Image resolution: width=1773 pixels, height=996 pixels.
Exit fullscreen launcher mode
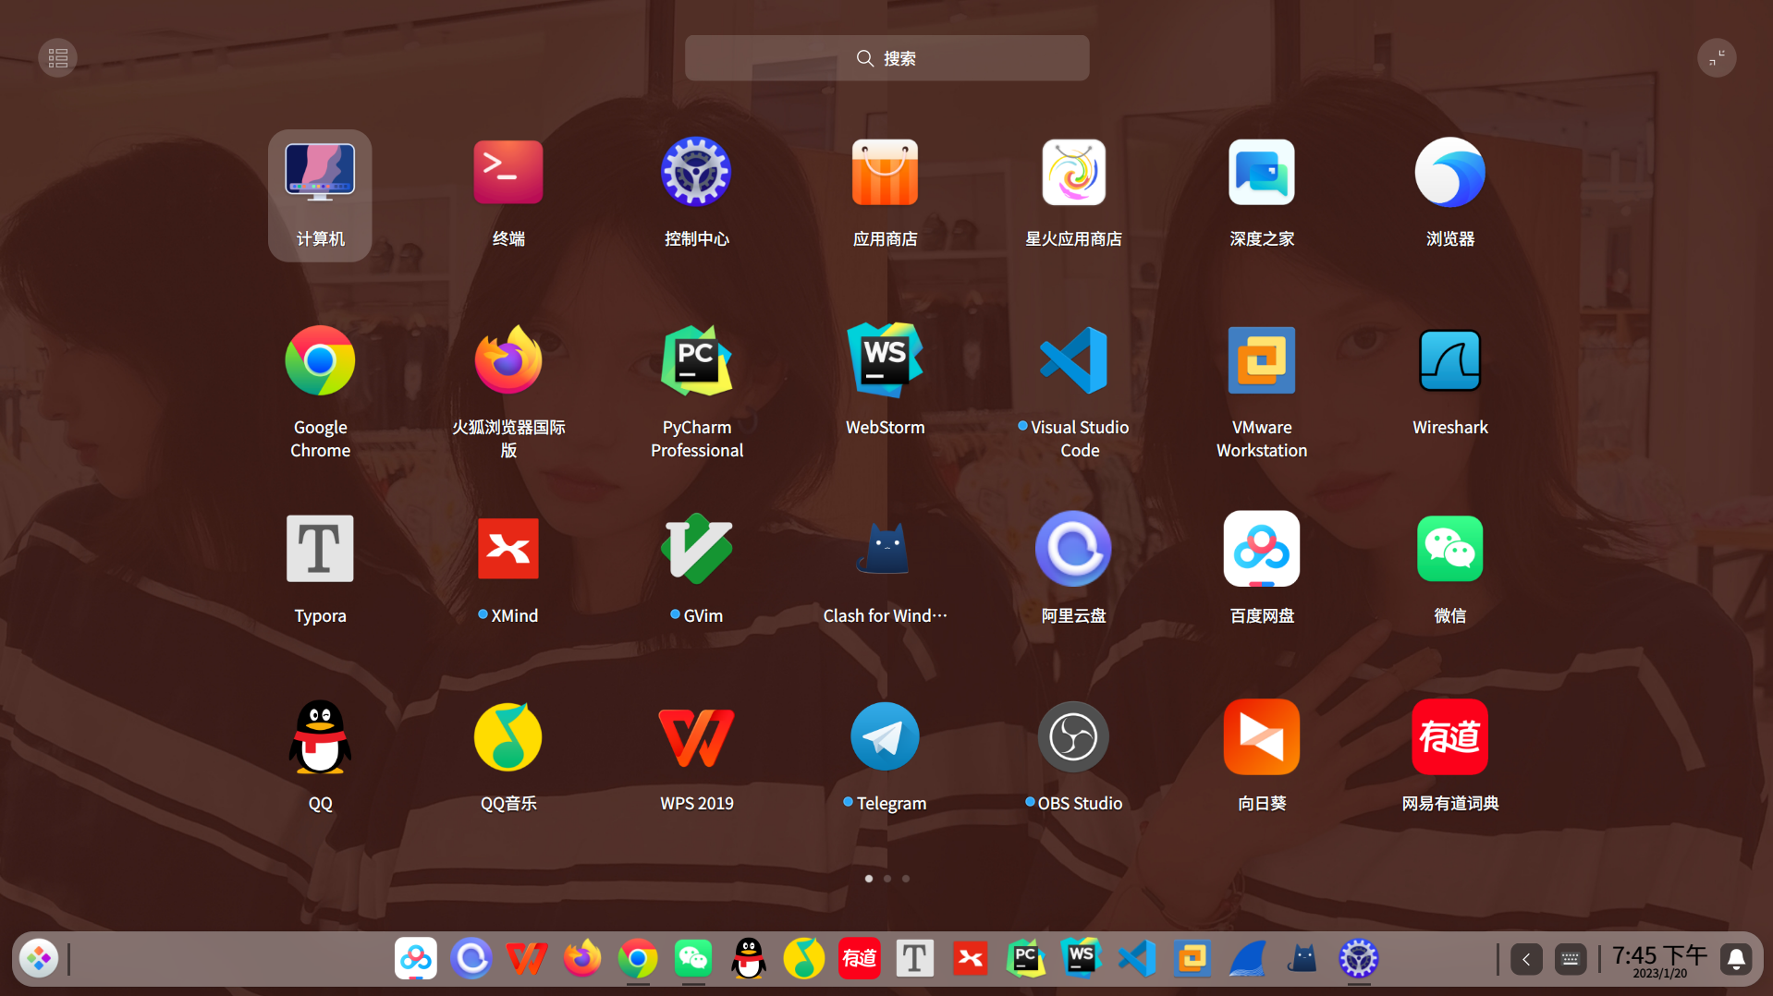click(1717, 58)
